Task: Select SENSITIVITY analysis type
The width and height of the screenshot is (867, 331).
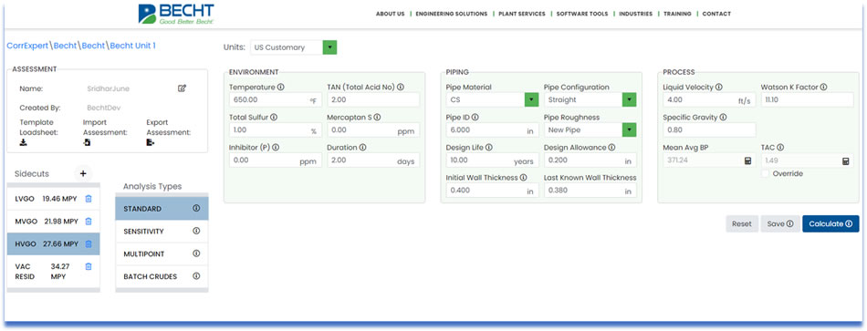Action: point(162,232)
